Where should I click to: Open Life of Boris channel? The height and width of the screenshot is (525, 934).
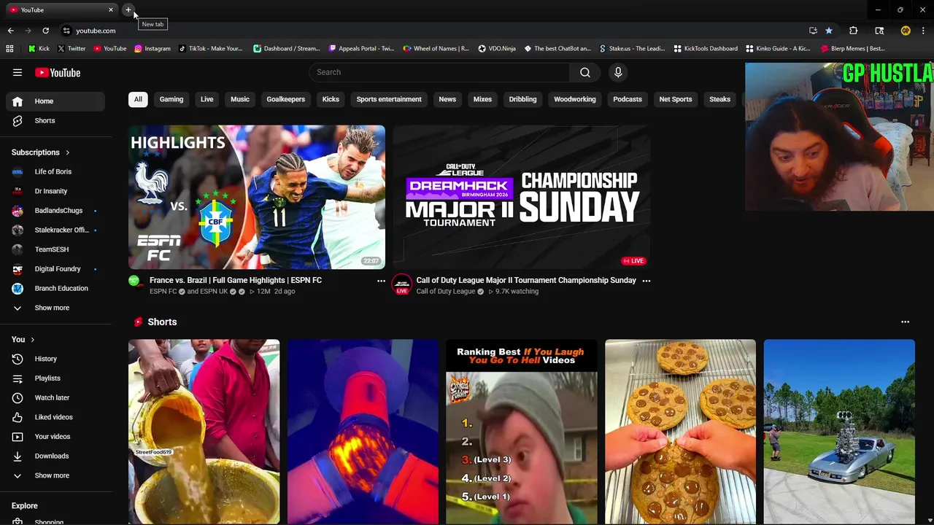(x=55, y=171)
